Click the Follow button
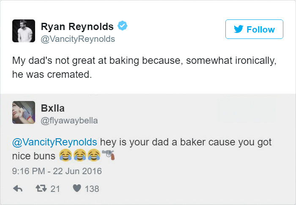Screen dimensions: 296x205 254,29
